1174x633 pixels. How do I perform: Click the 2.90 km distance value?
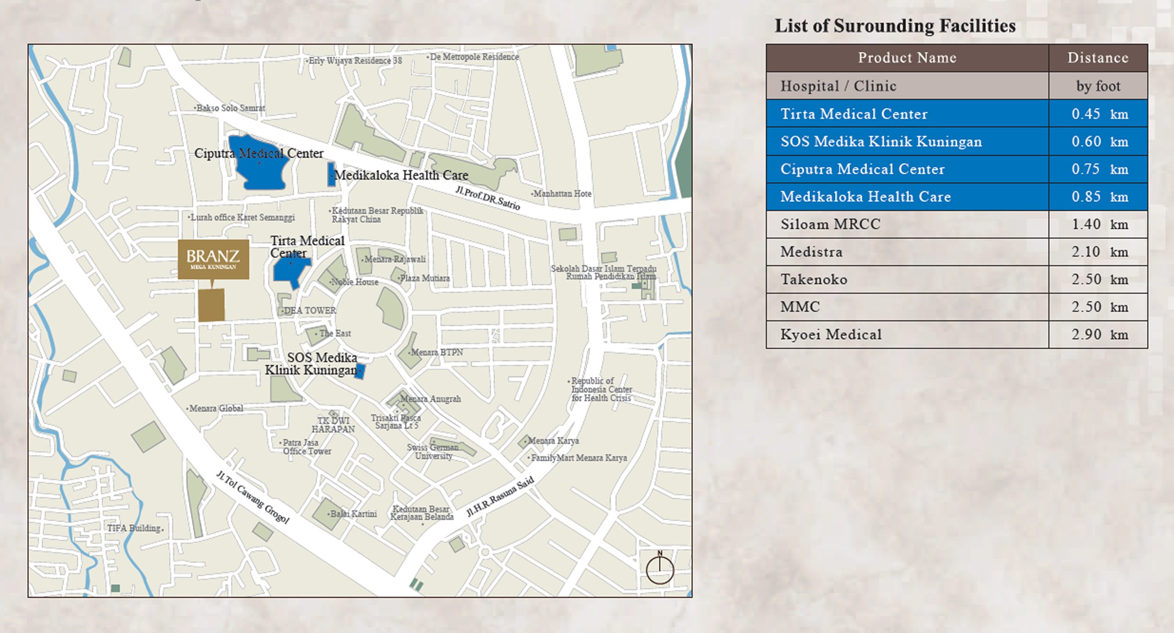[1100, 334]
